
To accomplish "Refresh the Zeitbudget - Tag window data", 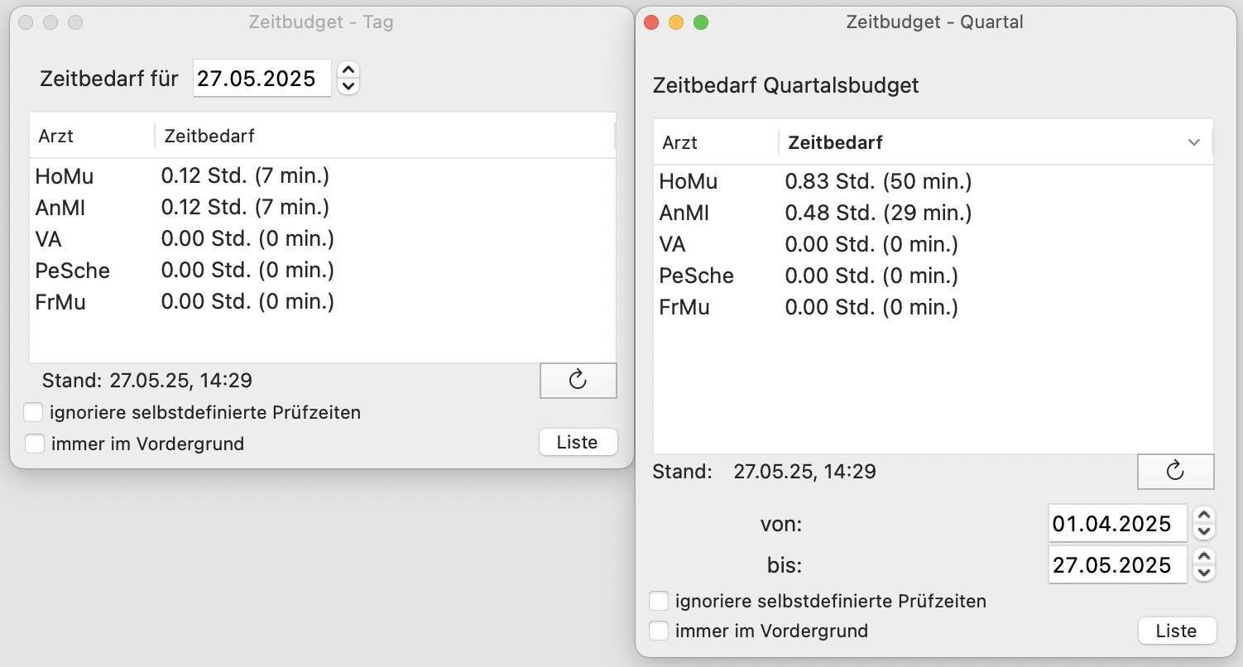I will pyautogui.click(x=578, y=381).
